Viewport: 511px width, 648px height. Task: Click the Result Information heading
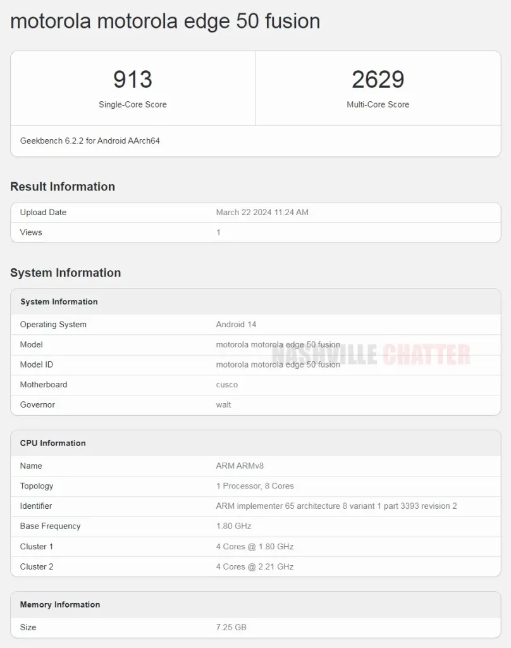63,187
